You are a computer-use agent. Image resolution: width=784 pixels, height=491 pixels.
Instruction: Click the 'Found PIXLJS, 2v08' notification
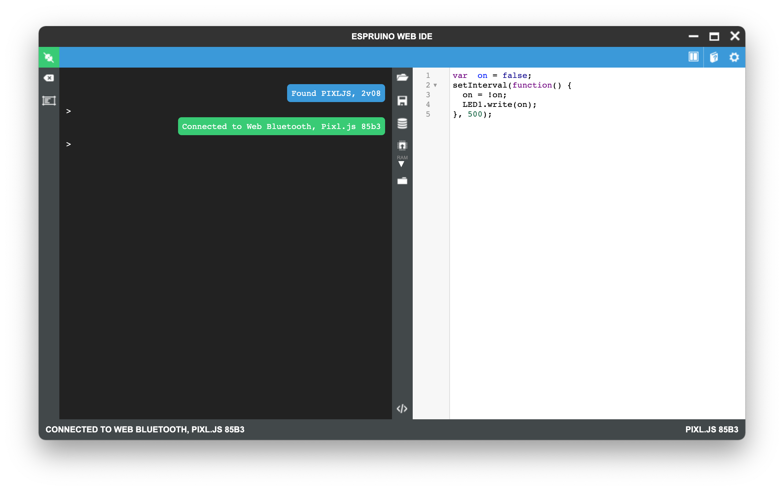[336, 93]
